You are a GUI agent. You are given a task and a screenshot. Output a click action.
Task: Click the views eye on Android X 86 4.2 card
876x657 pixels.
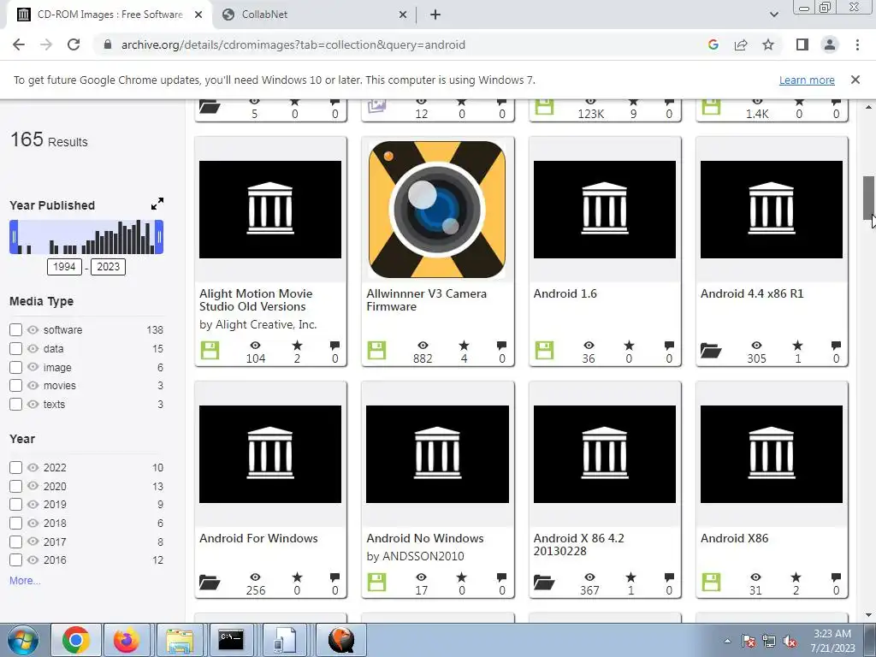[x=589, y=577]
